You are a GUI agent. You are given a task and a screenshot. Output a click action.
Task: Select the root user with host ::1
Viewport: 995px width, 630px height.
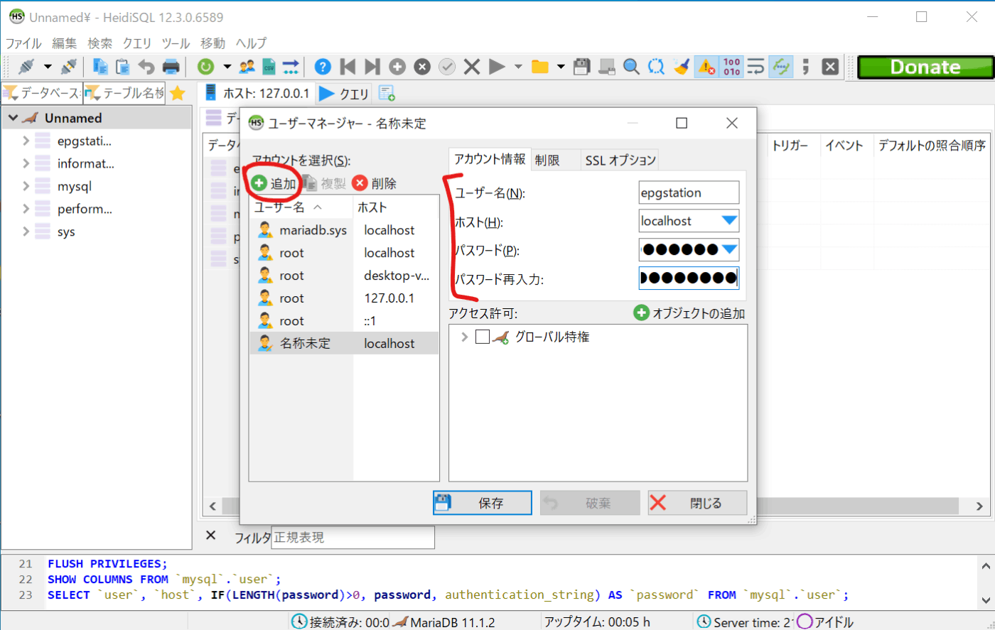pos(344,321)
